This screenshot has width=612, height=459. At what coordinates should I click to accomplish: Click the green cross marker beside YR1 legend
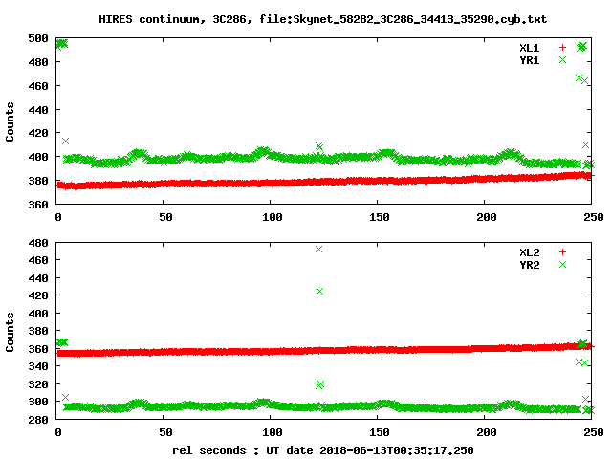[562, 59]
